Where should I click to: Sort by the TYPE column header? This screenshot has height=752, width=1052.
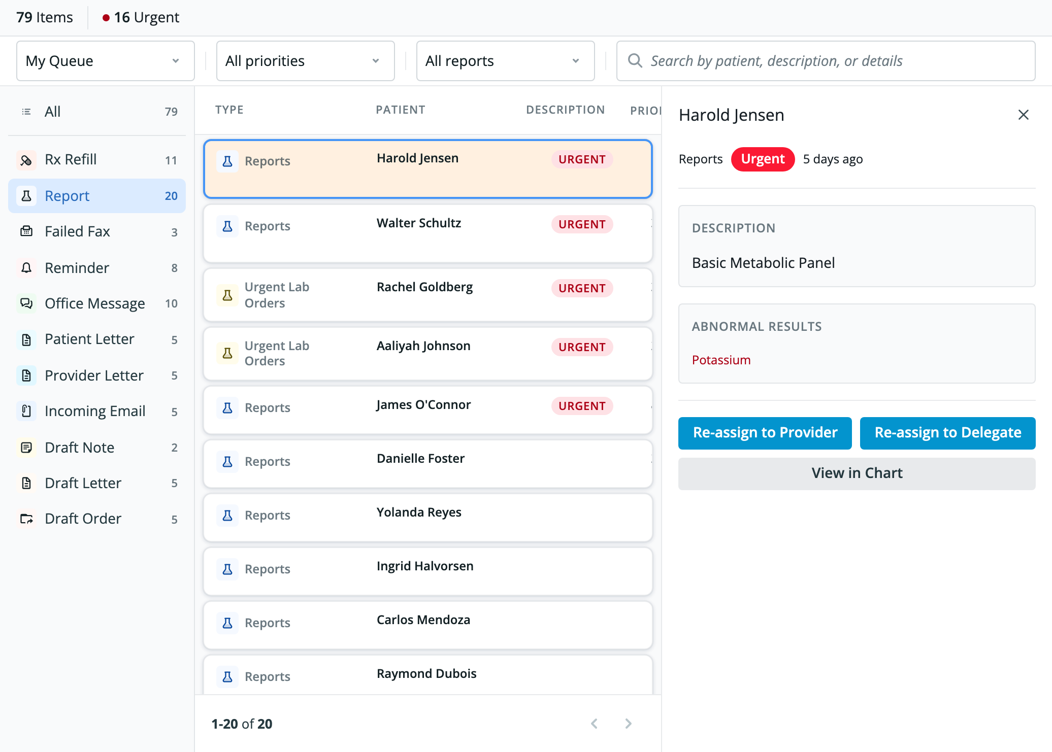pyautogui.click(x=229, y=110)
